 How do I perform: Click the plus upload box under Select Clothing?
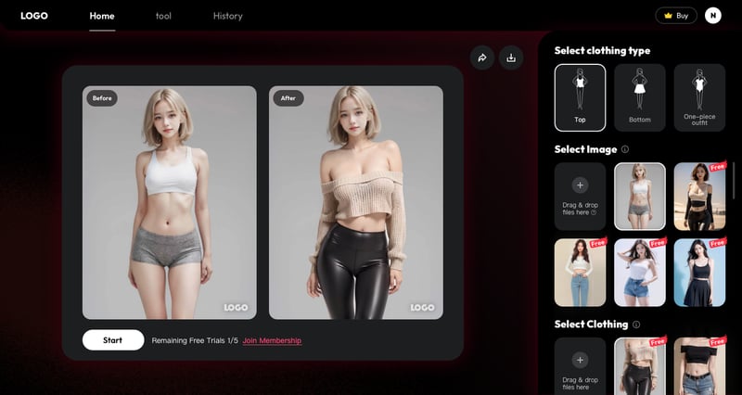[581, 366]
